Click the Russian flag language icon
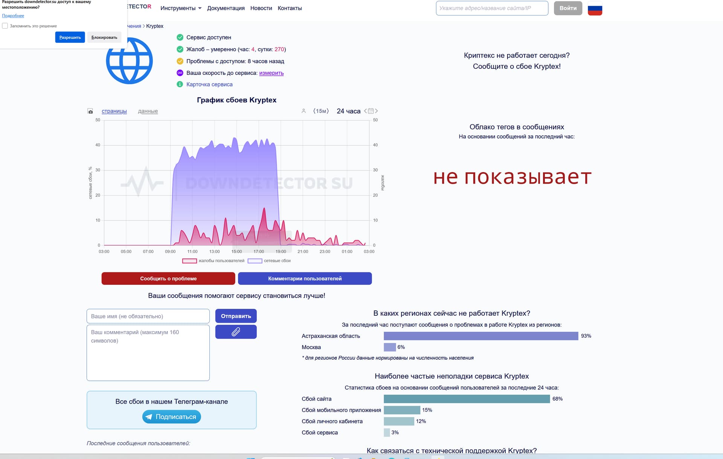Screen dimensions: 723x459 595,8
